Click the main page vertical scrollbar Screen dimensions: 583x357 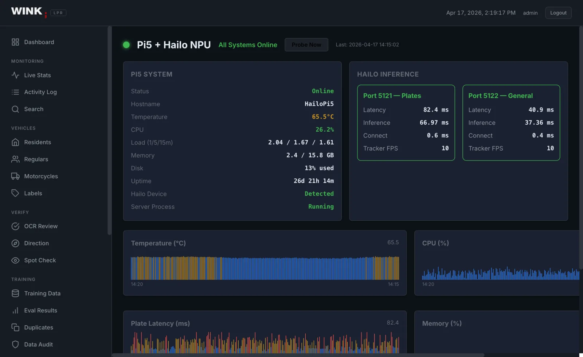pos(581,148)
